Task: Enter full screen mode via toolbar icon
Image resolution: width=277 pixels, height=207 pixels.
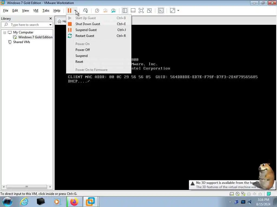Action: [x=141, y=11]
